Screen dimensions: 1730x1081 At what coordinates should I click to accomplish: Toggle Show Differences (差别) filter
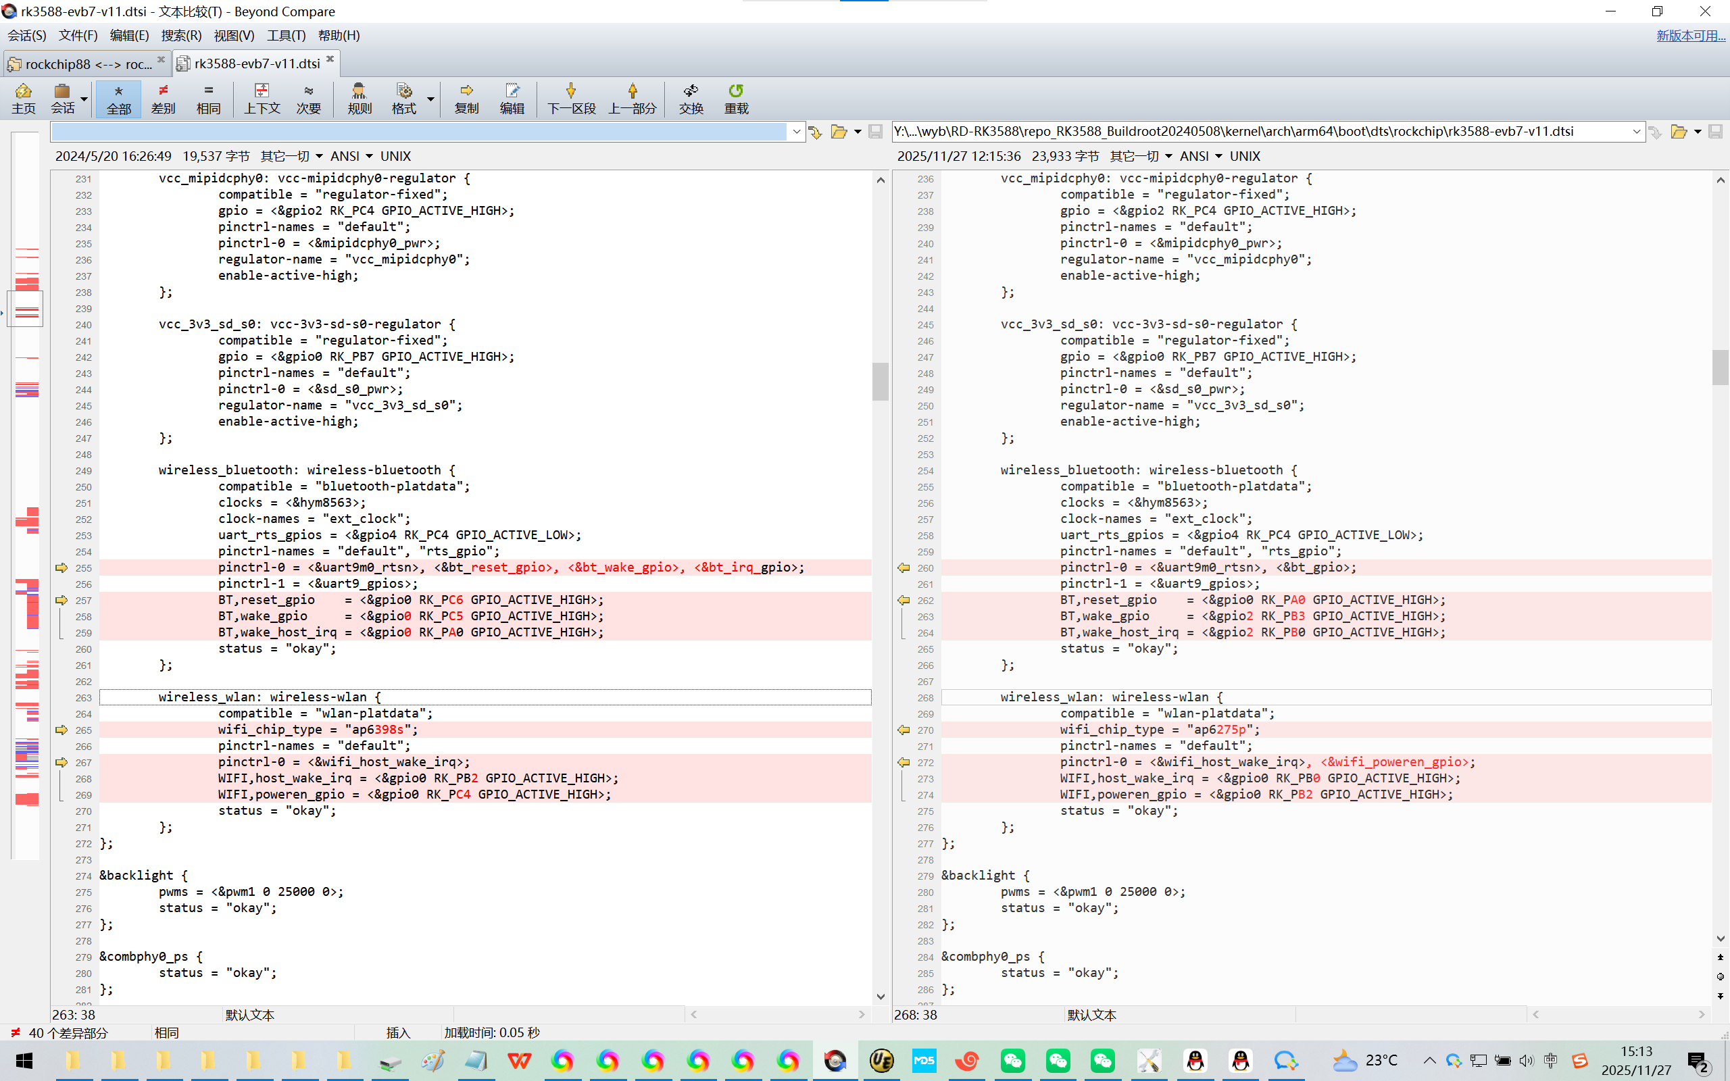(x=163, y=98)
